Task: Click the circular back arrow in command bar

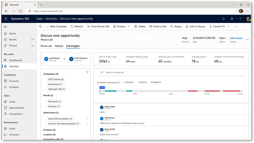Action: (40, 26)
